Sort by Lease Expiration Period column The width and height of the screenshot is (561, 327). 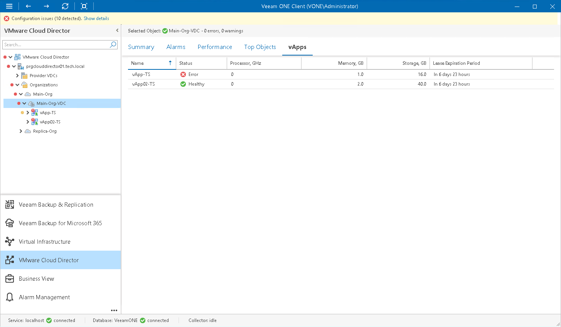[481, 63]
